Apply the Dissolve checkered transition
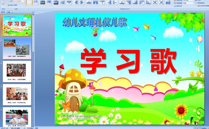The height and width of the screenshot is (129, 209). click(63, 3)
